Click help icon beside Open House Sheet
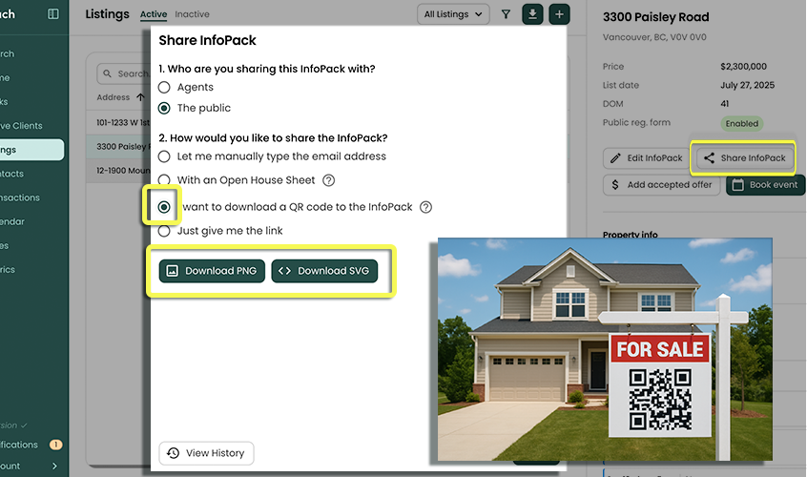Viewport: 807px width, 477px height. coord(329,180)
